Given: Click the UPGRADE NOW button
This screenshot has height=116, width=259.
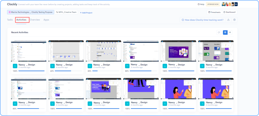Looking at the screenshot, I should point(213,4).
